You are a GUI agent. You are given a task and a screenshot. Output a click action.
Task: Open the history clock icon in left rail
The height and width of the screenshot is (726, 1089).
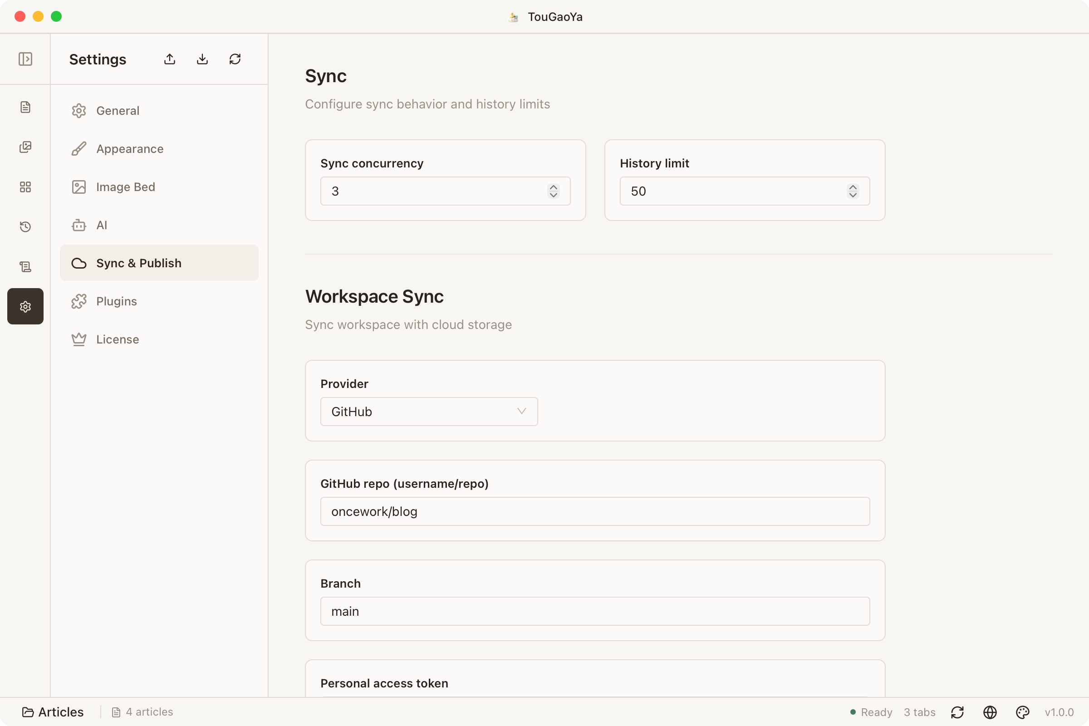(x=25, y=227)
